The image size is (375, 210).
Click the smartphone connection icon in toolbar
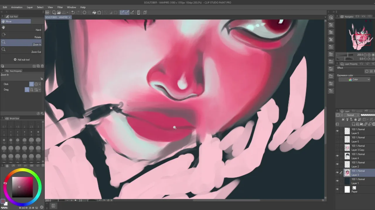139,12
